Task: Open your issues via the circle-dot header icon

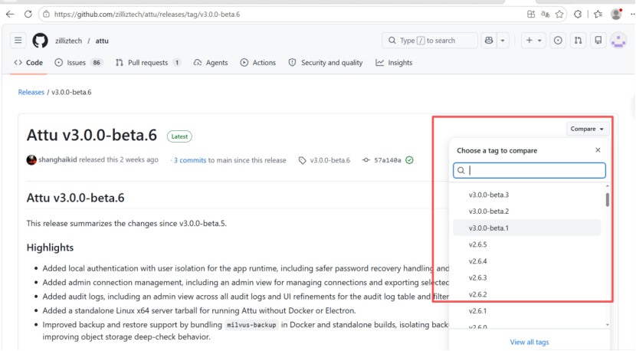Action: [558, 40]
